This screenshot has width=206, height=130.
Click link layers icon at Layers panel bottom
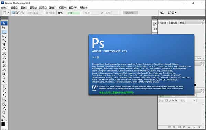pos(169,127)
